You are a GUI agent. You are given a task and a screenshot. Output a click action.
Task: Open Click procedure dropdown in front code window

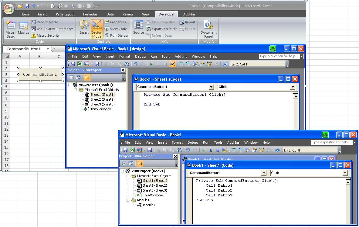[x=345, y=173]
